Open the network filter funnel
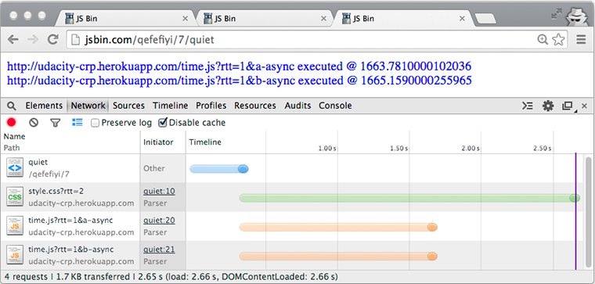Viewport: 595px width, 284px height. (56, 123)
